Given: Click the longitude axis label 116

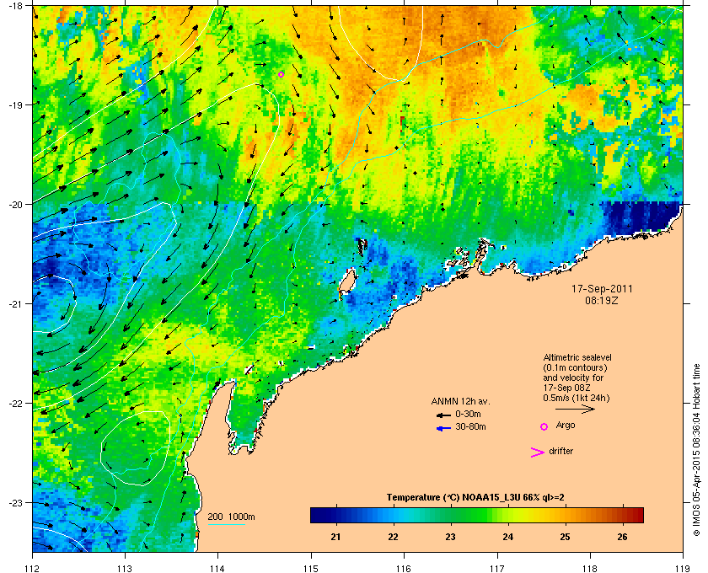Looking at the screenshot, I should [404, 568].
